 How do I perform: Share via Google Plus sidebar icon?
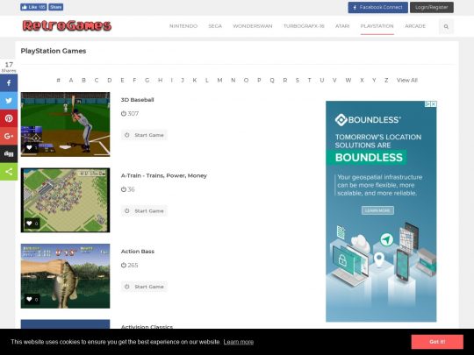9,136
